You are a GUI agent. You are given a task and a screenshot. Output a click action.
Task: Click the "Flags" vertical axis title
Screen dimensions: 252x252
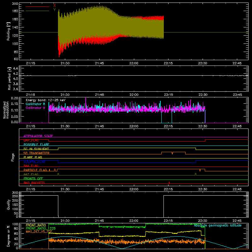pyautogui.click(x=13, y=157)
